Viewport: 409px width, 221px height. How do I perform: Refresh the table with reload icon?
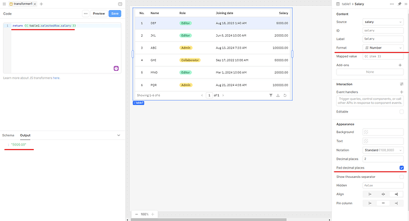pos(285,95)
